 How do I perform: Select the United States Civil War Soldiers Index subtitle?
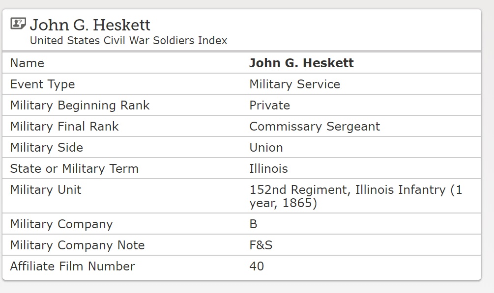128,41
